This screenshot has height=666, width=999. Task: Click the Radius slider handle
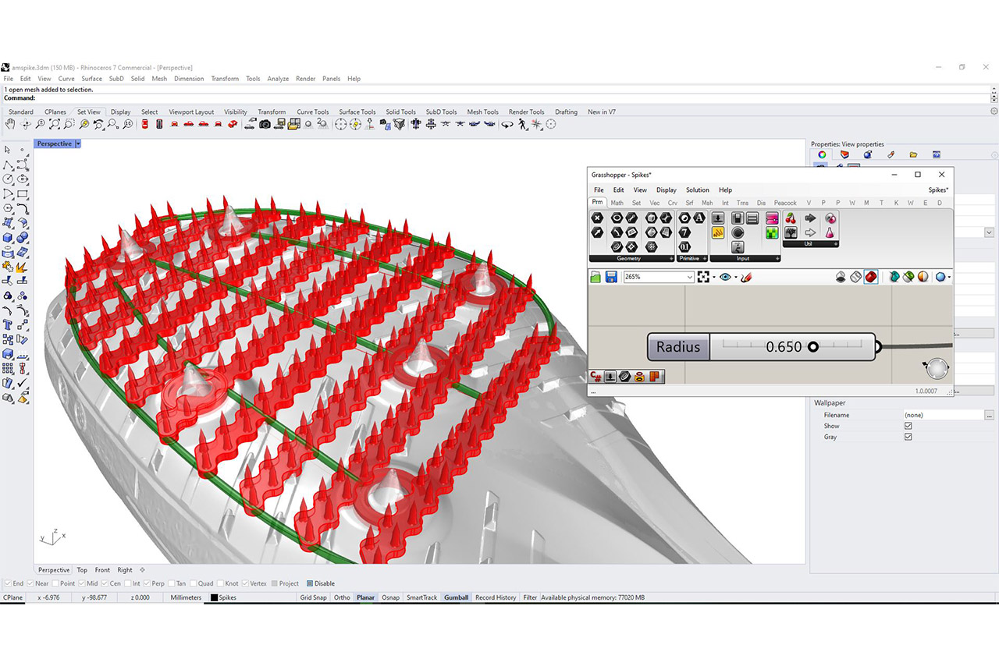(812, 347)
